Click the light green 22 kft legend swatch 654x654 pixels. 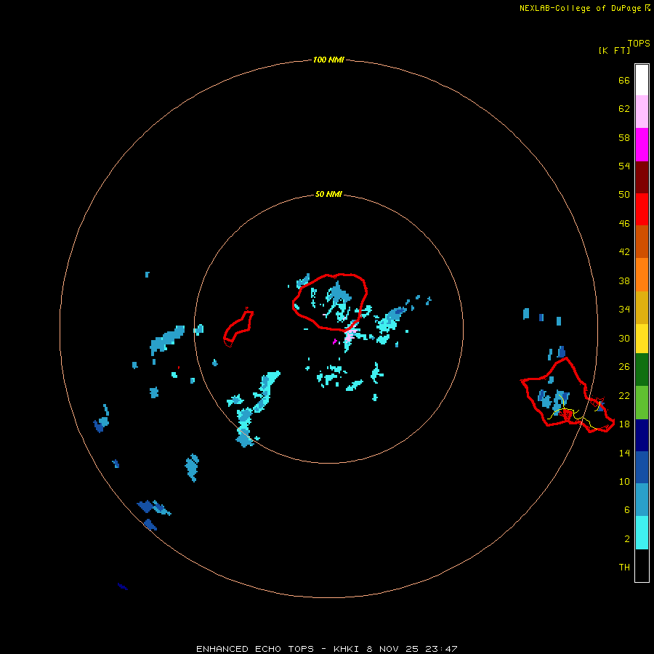pyautogui.click(x=642, y=402)
